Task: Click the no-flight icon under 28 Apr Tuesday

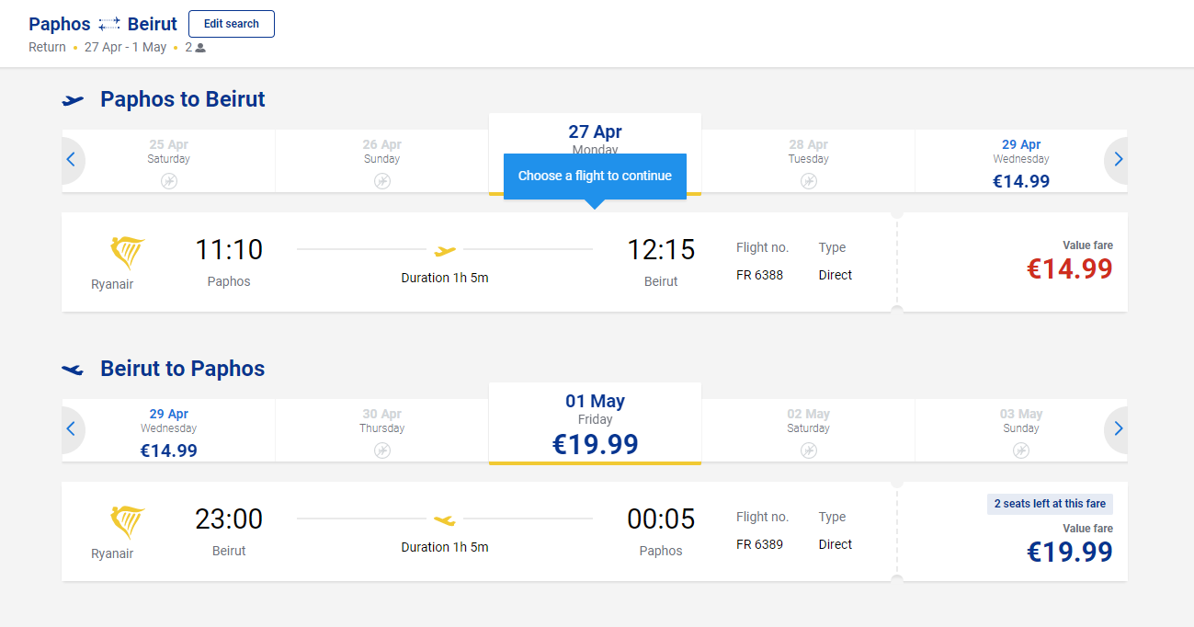Action: point(809,181)
